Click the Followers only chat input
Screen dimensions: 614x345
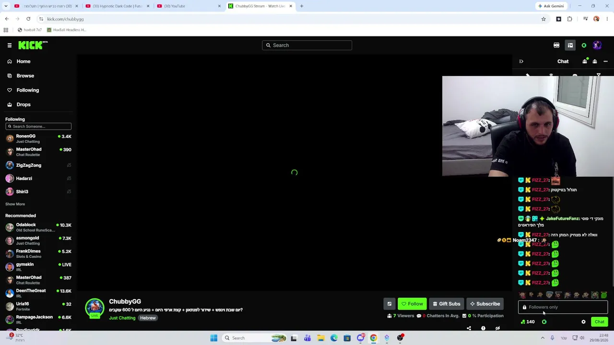tap(563, 307)
